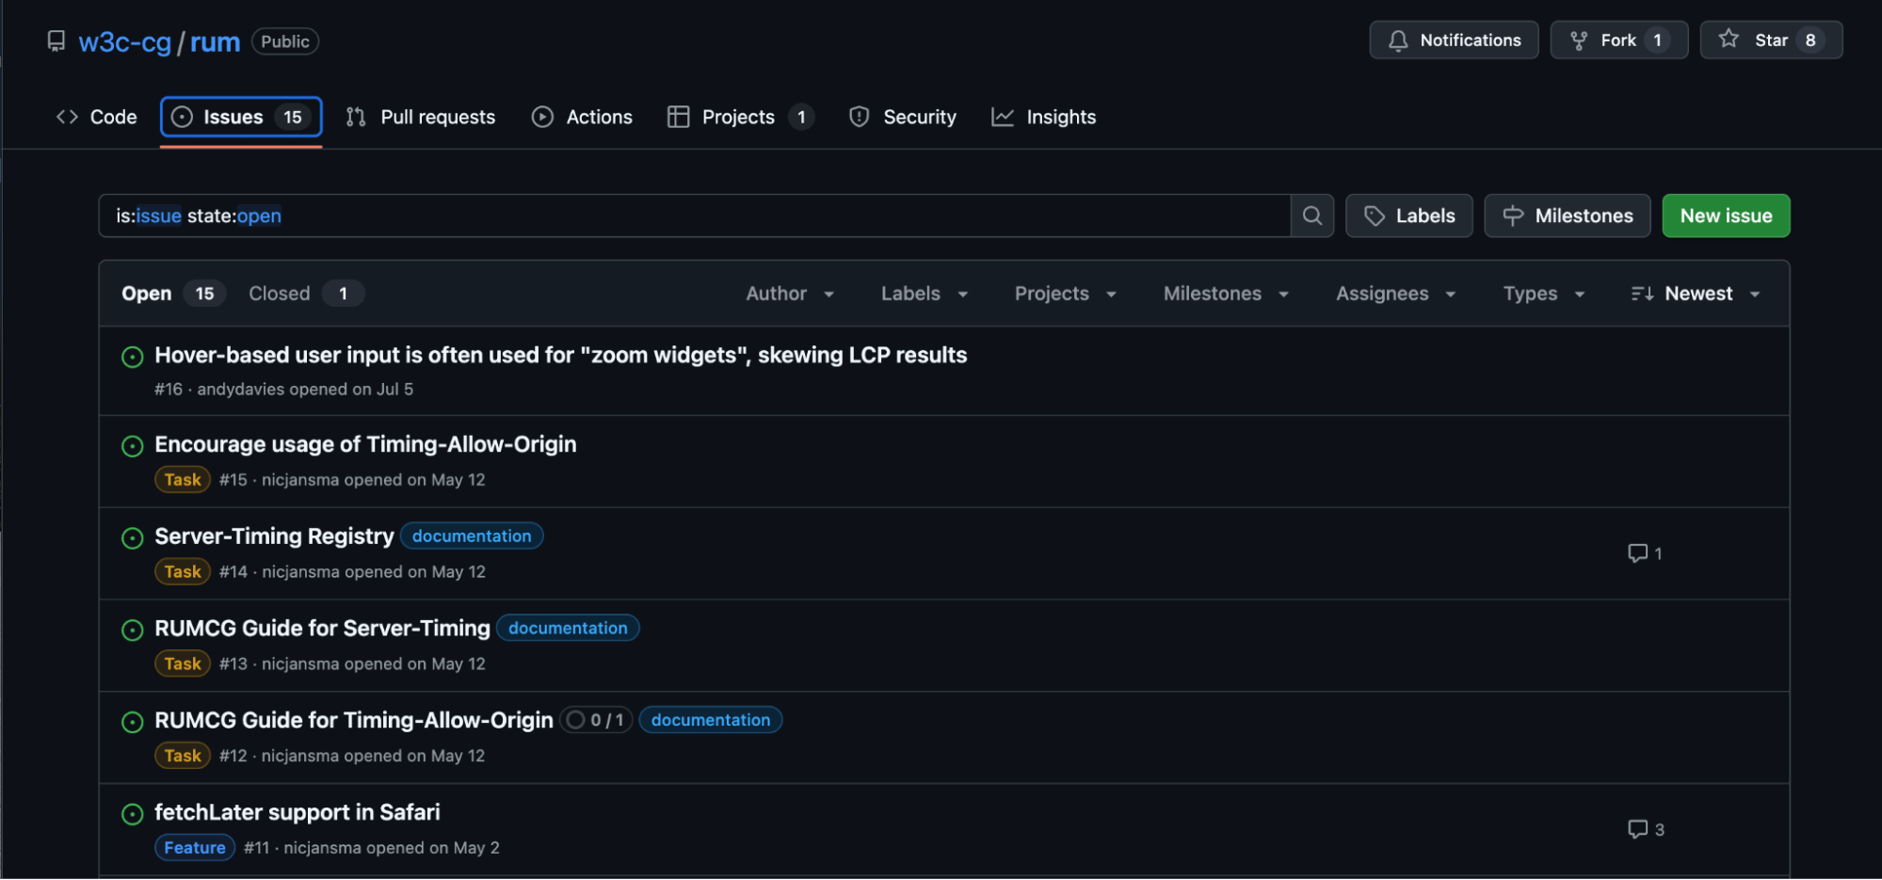The image size is (1882, 880).
Task: Click the green circle icon next to issue #16
Action: pyautogui.click(x=132, y=357)
